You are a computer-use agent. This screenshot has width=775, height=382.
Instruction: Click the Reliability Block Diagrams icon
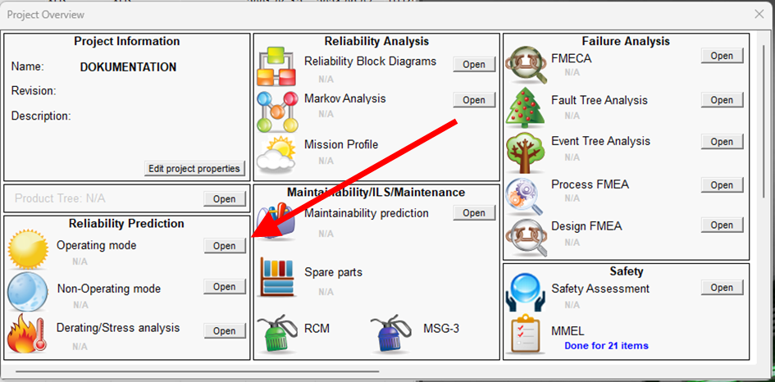(x=278, y=67)
